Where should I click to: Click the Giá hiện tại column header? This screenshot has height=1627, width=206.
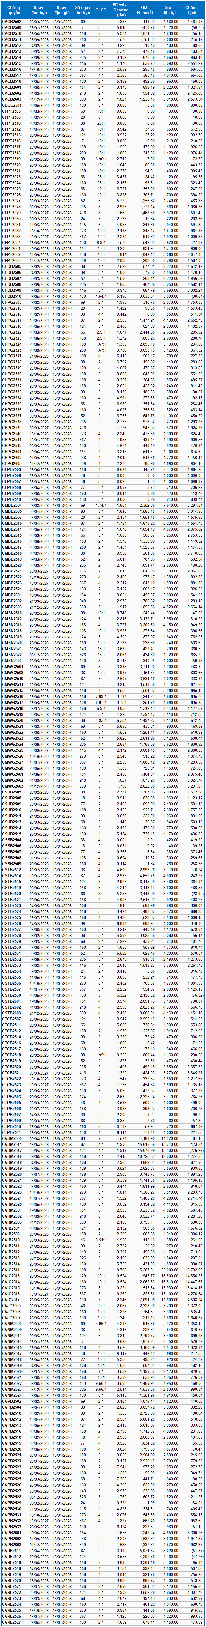click(x=169, y=10)
